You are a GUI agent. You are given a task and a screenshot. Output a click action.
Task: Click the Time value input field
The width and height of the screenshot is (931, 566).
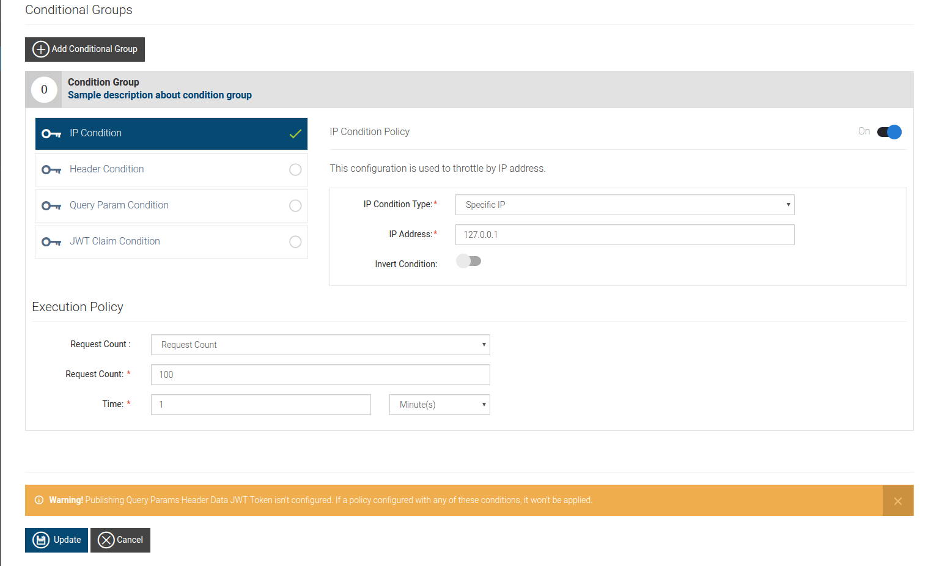pyautogui.click(x=261, y=405)
